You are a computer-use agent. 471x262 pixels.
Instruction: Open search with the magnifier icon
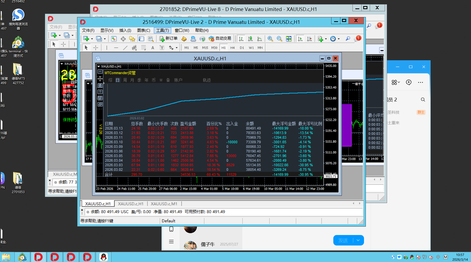point(348,39)
